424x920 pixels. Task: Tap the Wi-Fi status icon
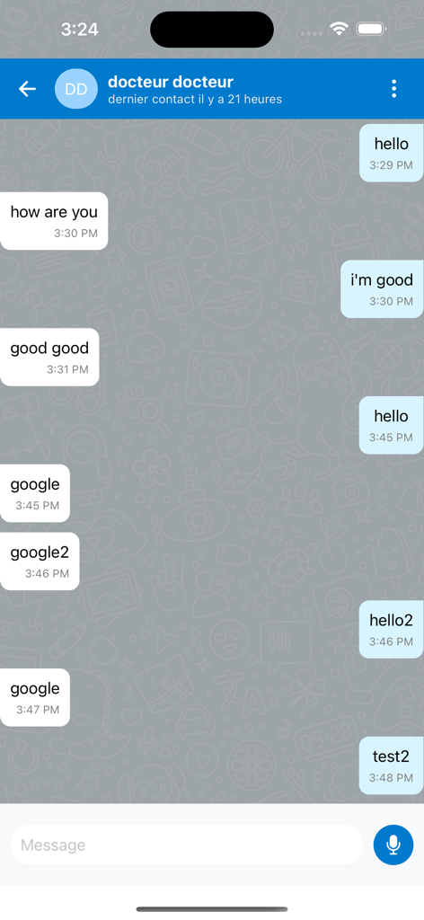coord(339,29)
